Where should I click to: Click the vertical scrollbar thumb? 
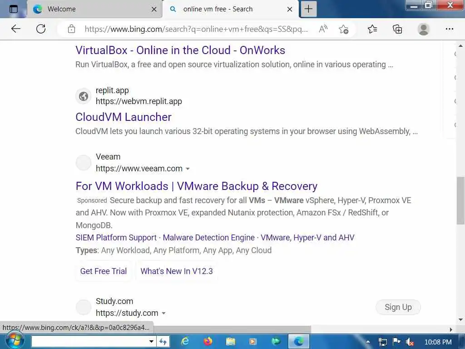(x=460, y=200)
